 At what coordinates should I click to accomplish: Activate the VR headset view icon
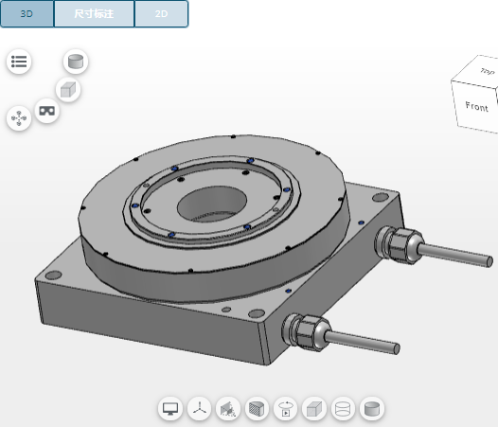click(47, 111)
